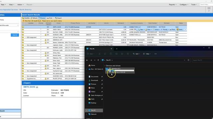Click the lock icon in MARIANO, URIEL row

46,35
